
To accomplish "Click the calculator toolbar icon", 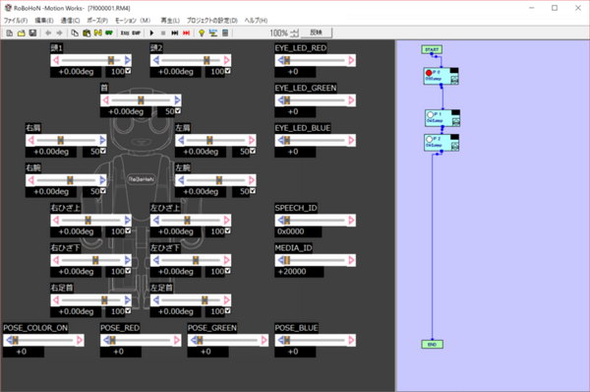I will coord(225,33).
